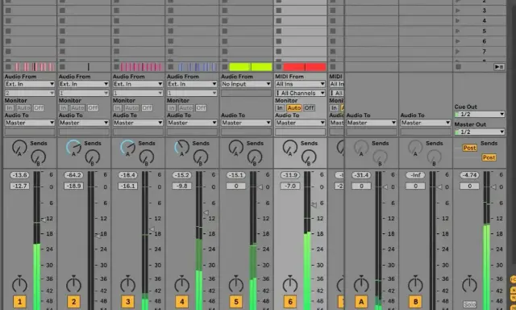Launch scene 6 with its play triangle
The width and height of the screenshot is (516, 310).
(458, 41)
